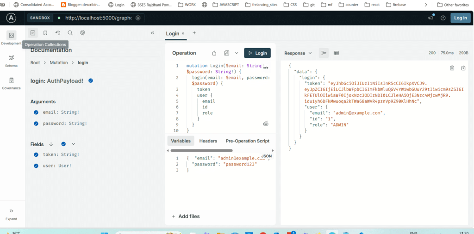
Task: Open the Development sidebar section
Action: 11,38
